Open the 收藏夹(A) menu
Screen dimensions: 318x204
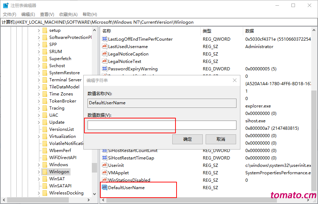(x=68, y=14)
